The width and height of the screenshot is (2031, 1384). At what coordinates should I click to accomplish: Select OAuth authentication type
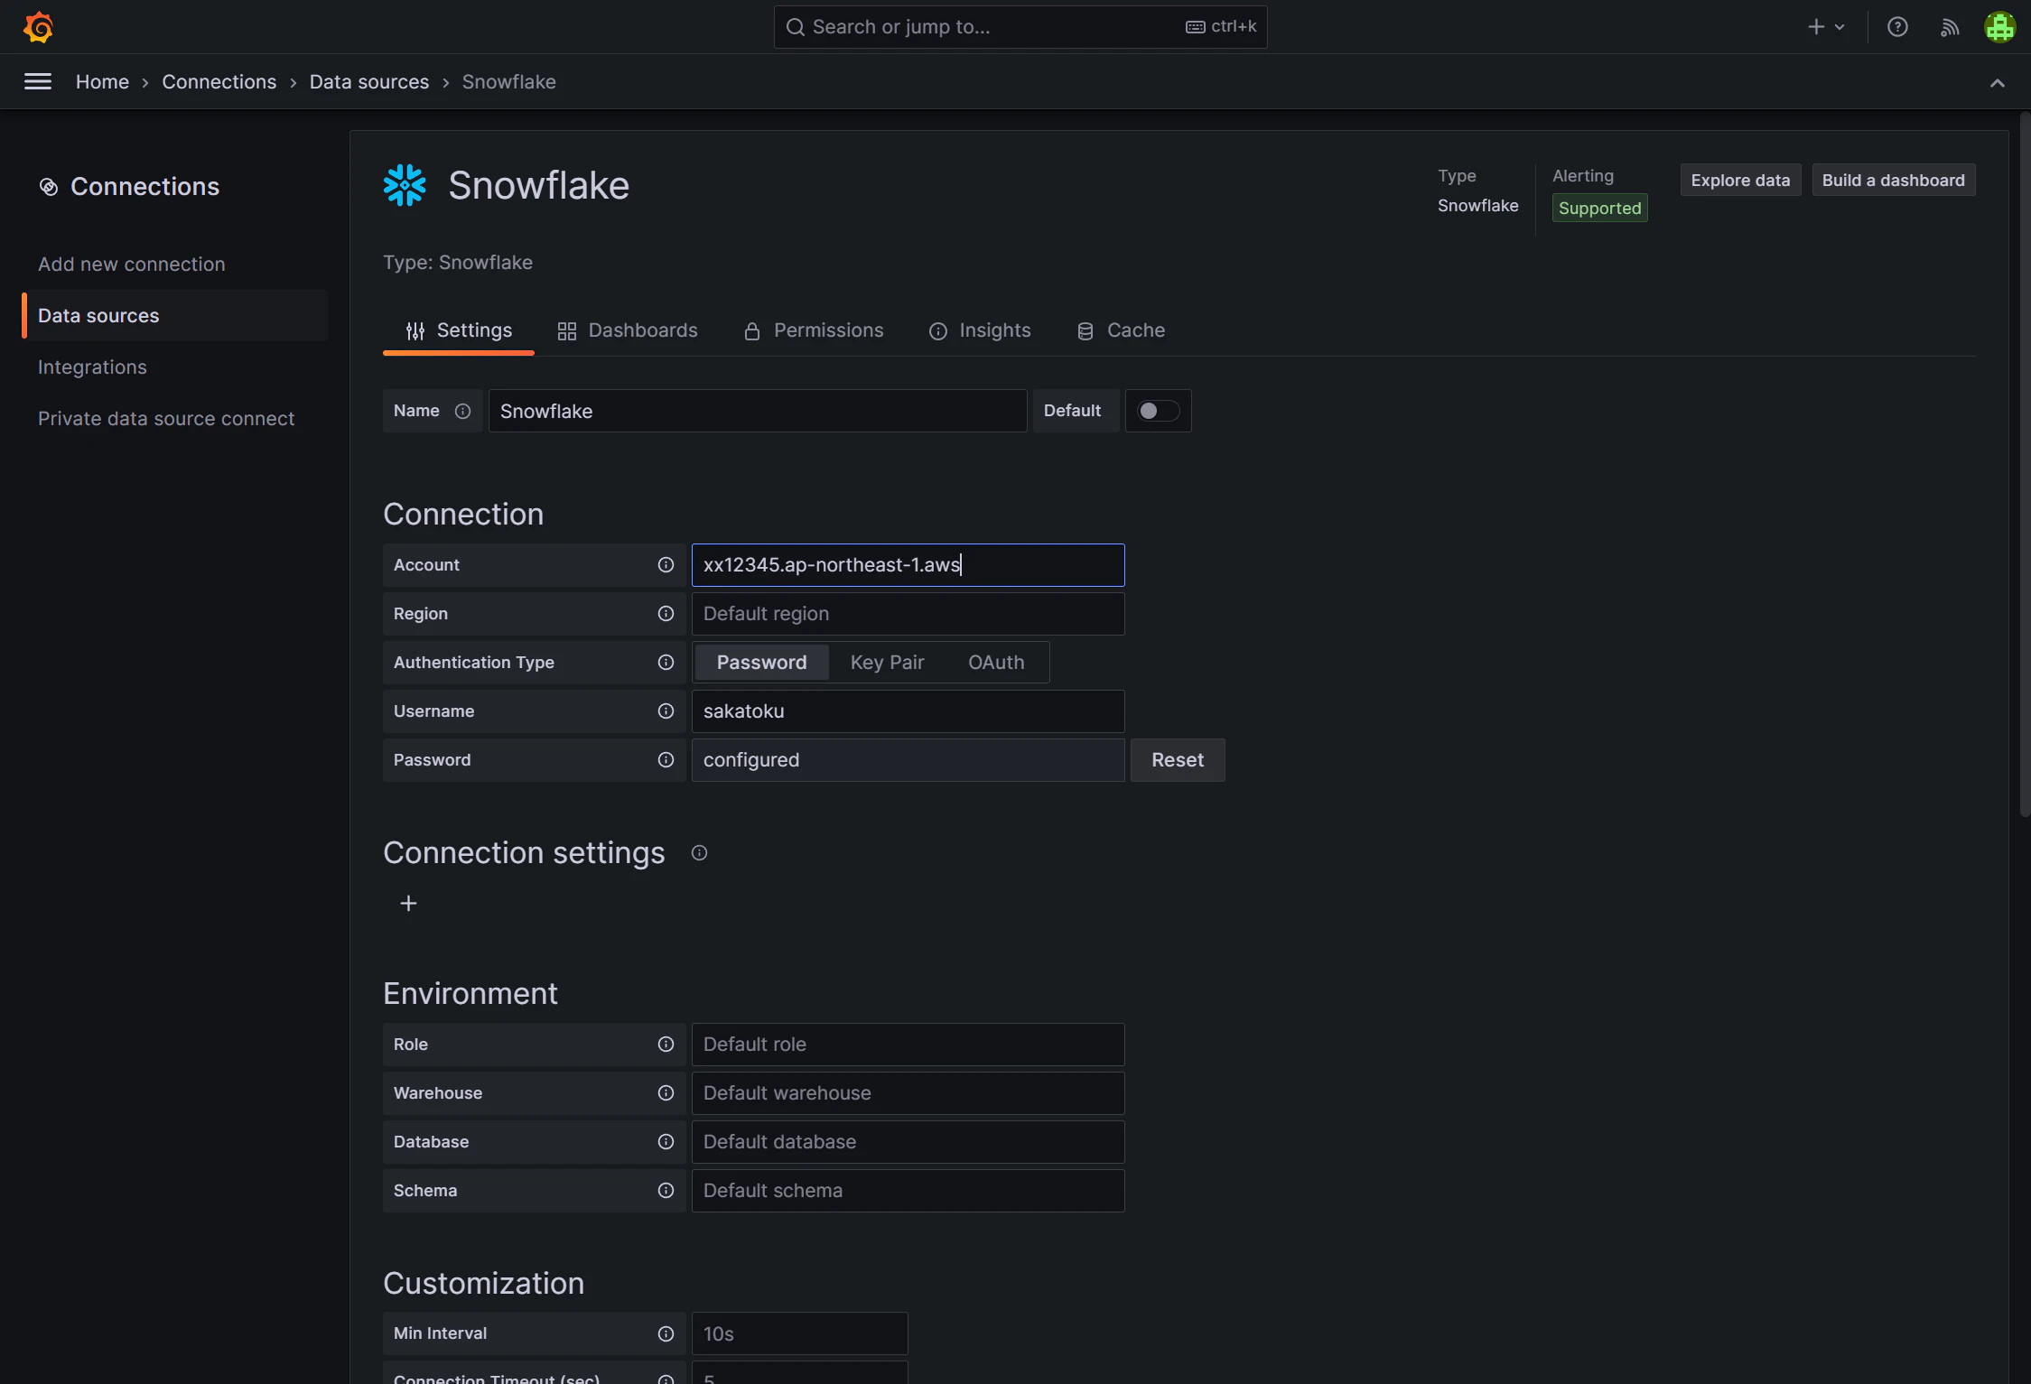point(996,663)
